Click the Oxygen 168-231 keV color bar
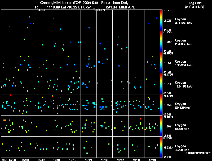This screenshot has height=161, width=212. [161, 63]
